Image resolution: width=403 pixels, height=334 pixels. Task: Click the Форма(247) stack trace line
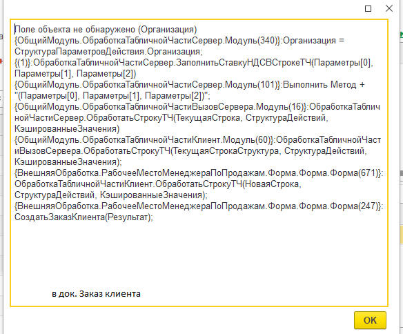click(199, 206)
